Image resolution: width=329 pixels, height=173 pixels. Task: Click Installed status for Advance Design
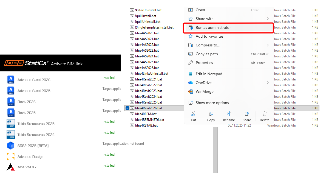(109, 155)
